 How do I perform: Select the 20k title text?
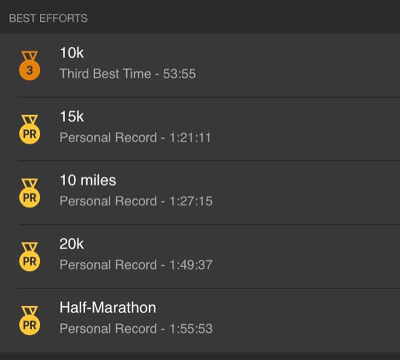[x=71, y=244]
